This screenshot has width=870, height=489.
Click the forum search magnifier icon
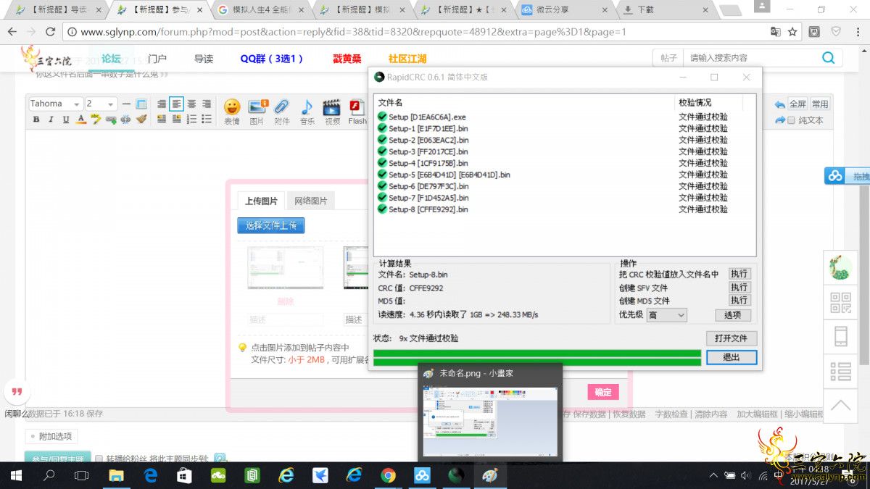(x=828, y=58)
